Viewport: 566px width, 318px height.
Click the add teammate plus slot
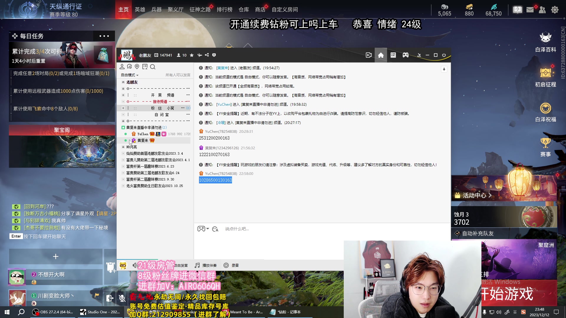[56, 256]
